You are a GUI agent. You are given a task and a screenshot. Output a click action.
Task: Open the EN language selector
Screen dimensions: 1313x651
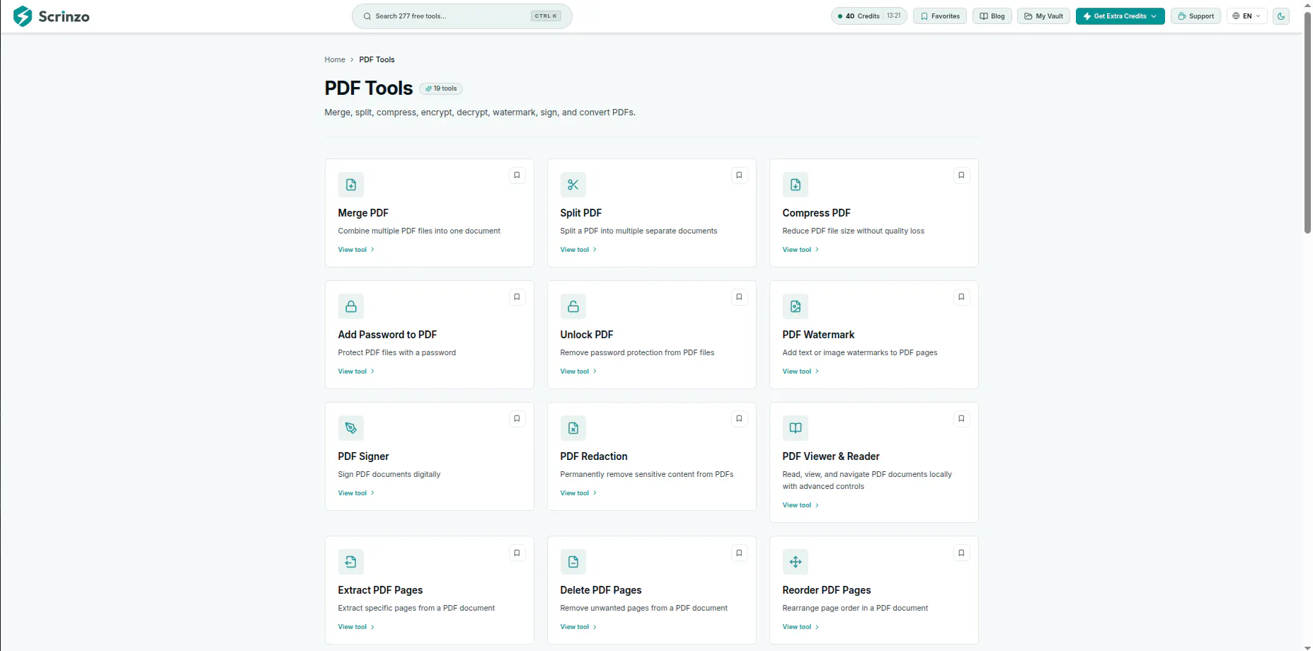(1246, 16)
